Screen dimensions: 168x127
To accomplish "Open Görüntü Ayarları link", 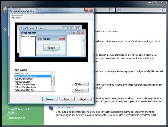I will pyautogui.click(x=65, y=107).
